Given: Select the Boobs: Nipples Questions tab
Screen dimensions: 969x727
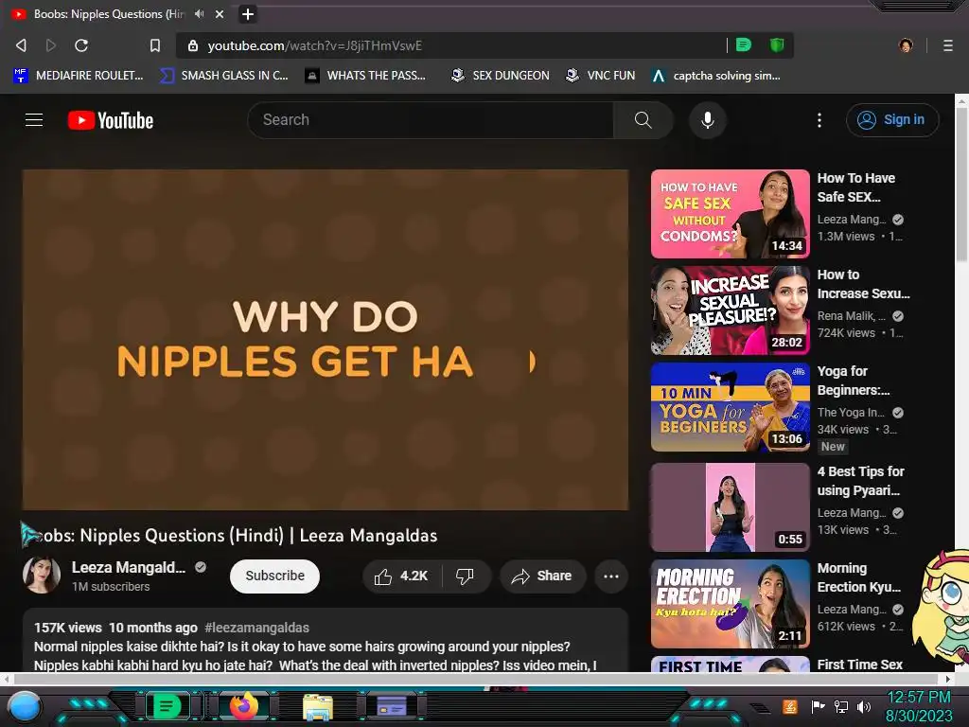Looking at the screenshot, I should coord(108,13).
